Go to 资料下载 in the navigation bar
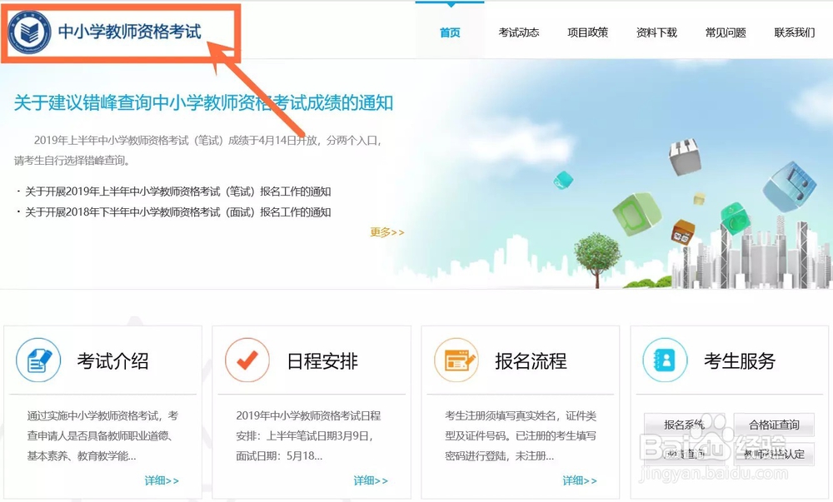This screenshot has width=833, height=502. tap(657, 32)
